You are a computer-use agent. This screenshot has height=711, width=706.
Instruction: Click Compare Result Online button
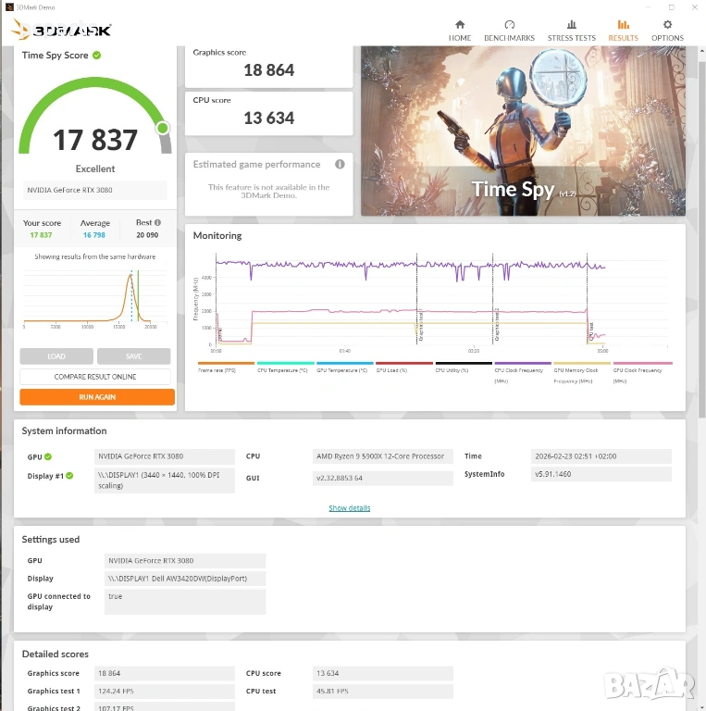point(95,377)
